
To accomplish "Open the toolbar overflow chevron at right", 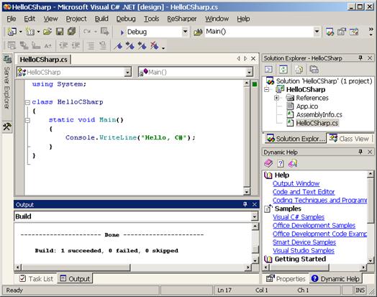I will tap(371, 32).
